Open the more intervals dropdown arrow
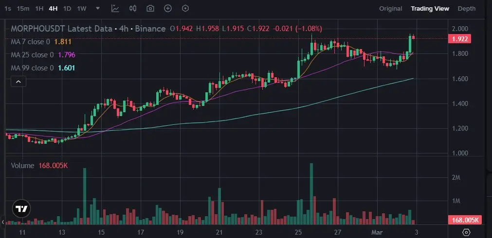Viewport: 492px width, 238px height. tap(98, 9)
